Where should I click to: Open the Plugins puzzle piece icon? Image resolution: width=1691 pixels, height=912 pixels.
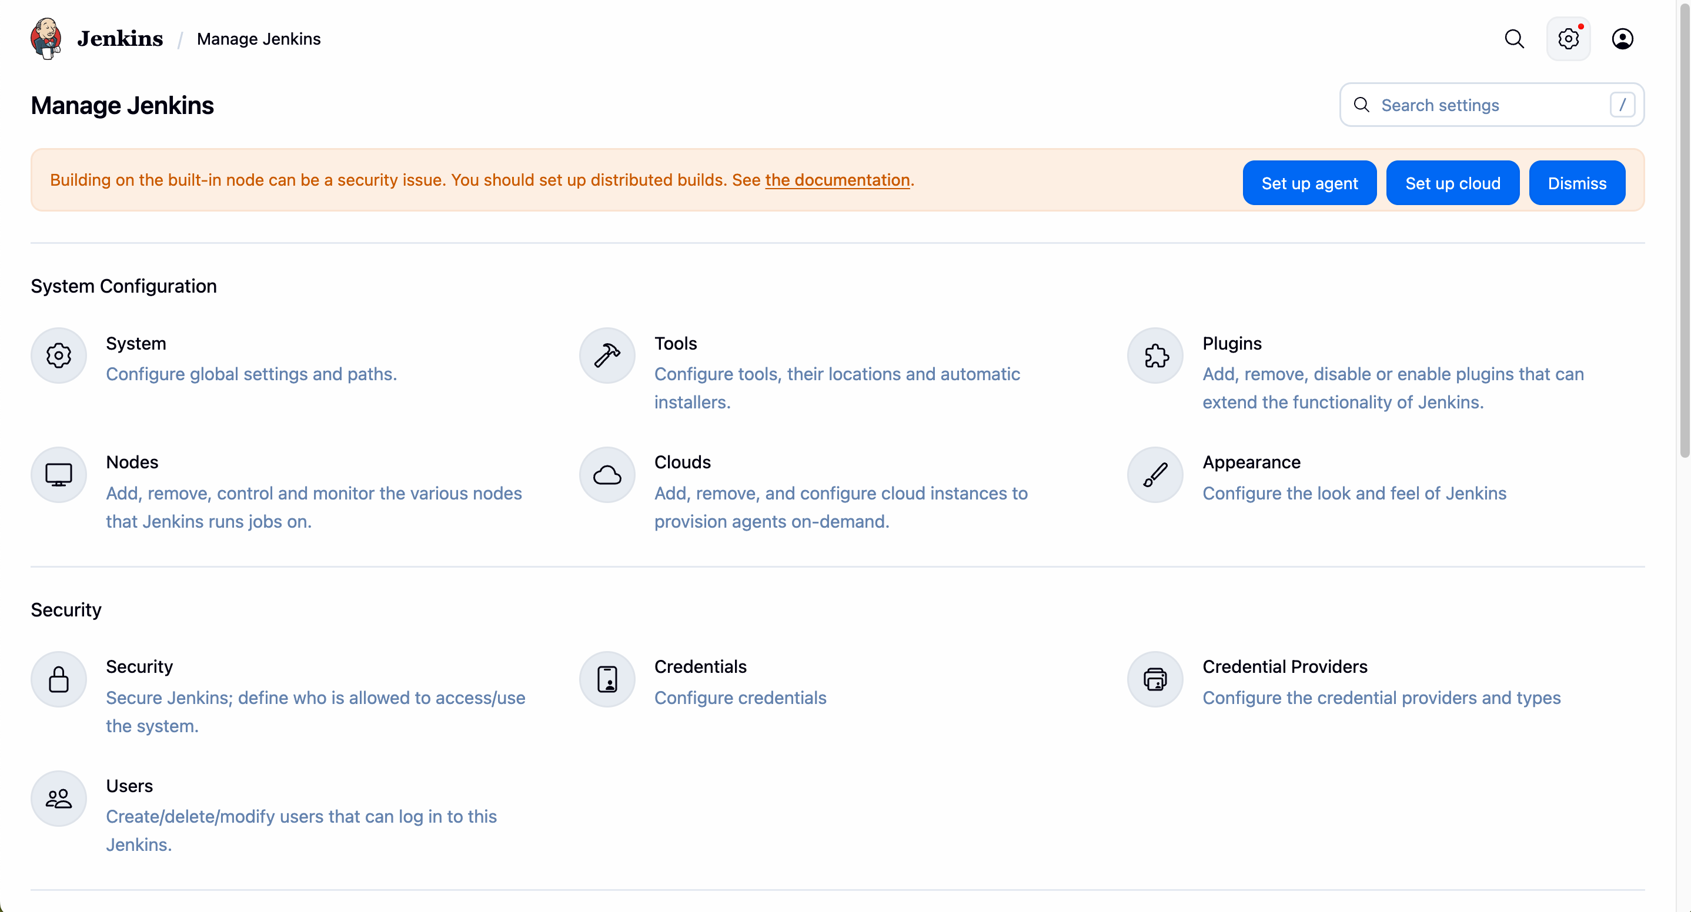point(1155,356)
